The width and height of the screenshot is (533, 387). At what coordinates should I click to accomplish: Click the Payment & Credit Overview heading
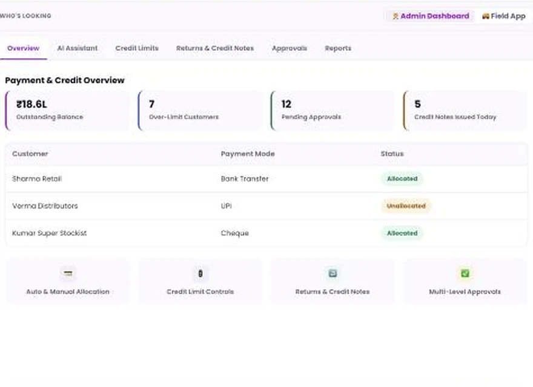pyautogui.click(x=65, y=80)
